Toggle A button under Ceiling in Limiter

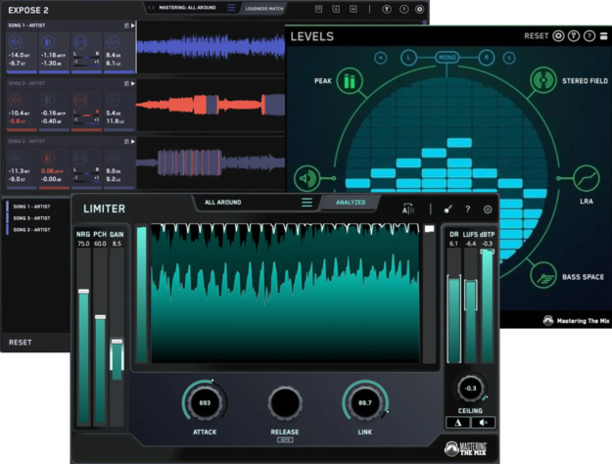458,423
